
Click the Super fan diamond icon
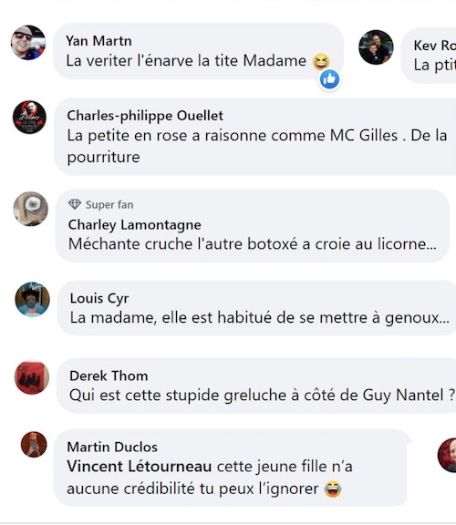75,204
